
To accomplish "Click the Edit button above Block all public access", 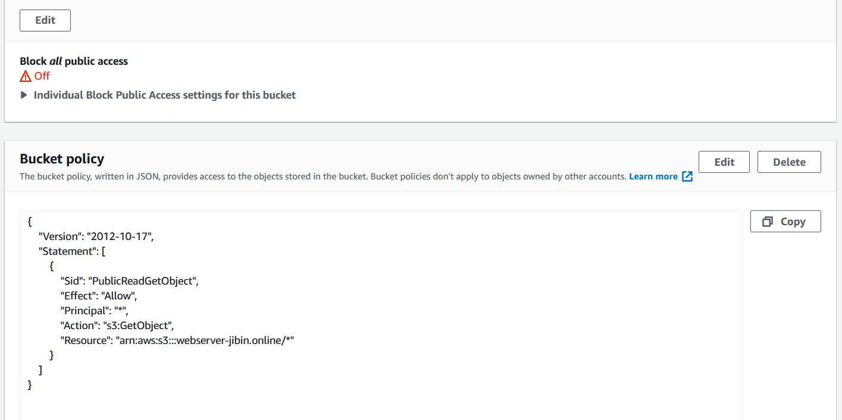I will pos(45,20).
